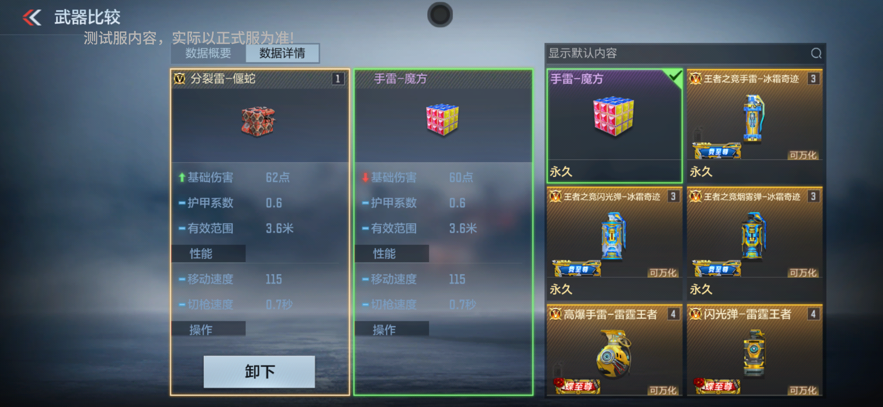Image resolution: width=883 pixels, height=407 pixels.
Task: Click the 蝶至尊 badge on 高爆手雷-雷霆王者 card
Action: 577,386
